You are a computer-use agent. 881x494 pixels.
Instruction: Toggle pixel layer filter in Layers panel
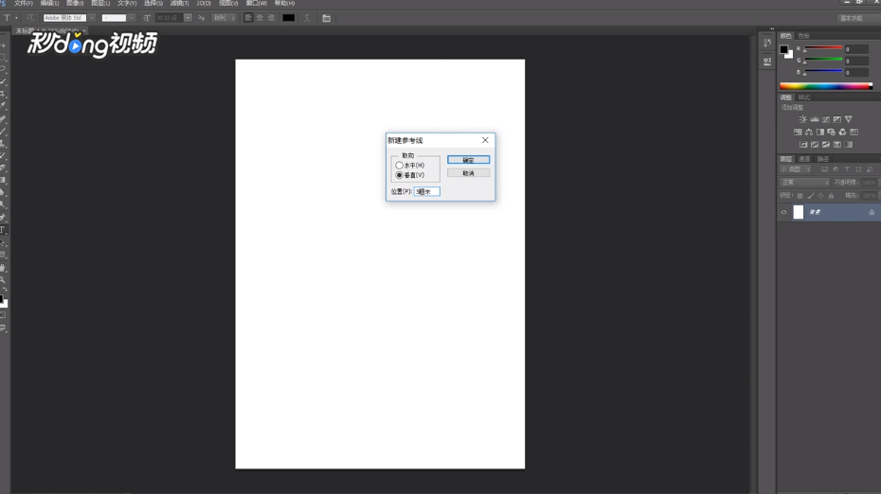click(824, 169)
